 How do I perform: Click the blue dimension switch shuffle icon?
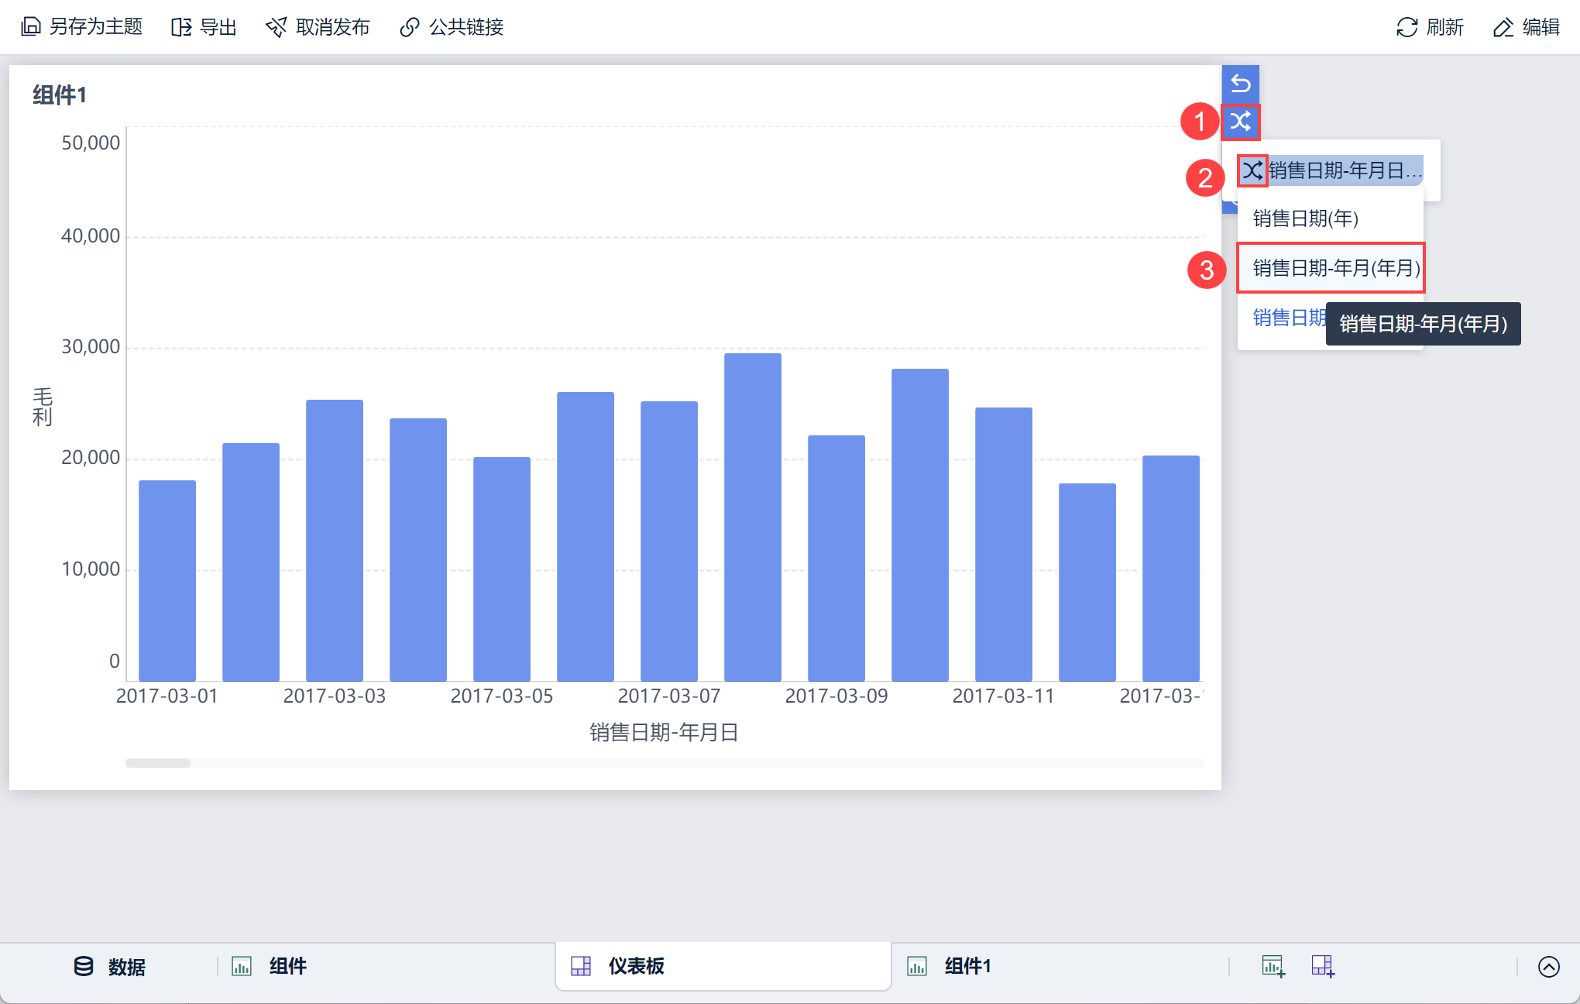click(1240, 122)
